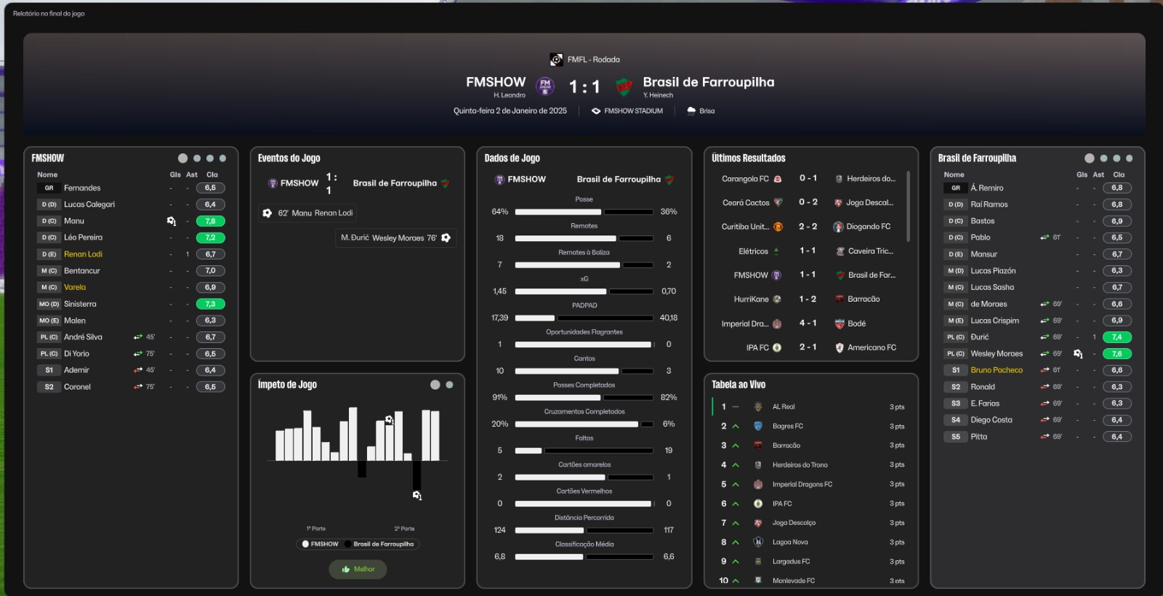Click the Brasil de Farroupilha crest in header
This screenshot has height=596, width=1163.
tap(623, 87)
